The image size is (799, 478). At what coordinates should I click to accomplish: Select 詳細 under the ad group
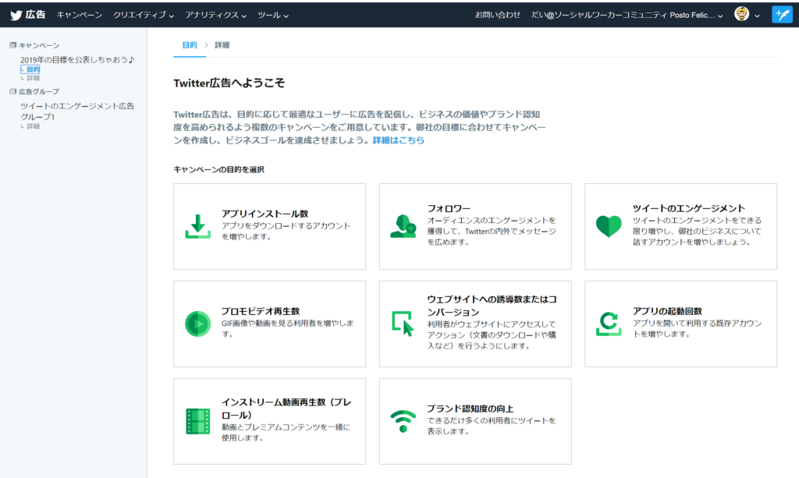pyautogui.click(x=33, y=126)
